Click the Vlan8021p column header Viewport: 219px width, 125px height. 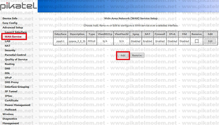coord(105,34)
